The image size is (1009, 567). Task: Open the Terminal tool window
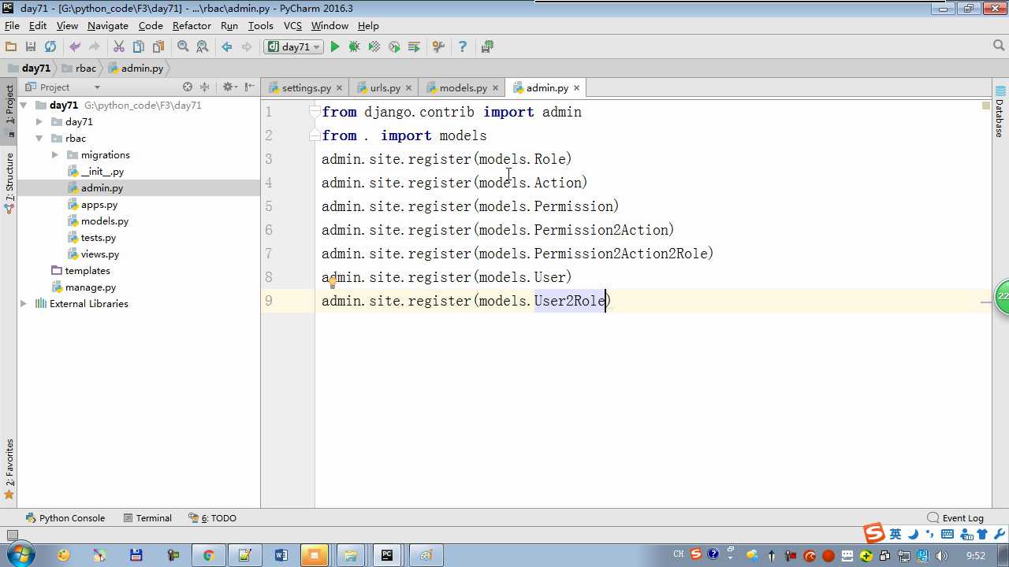pyautogui.click(x=147, y=518)
